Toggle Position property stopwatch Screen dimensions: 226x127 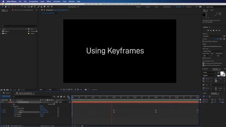point(15,110)
